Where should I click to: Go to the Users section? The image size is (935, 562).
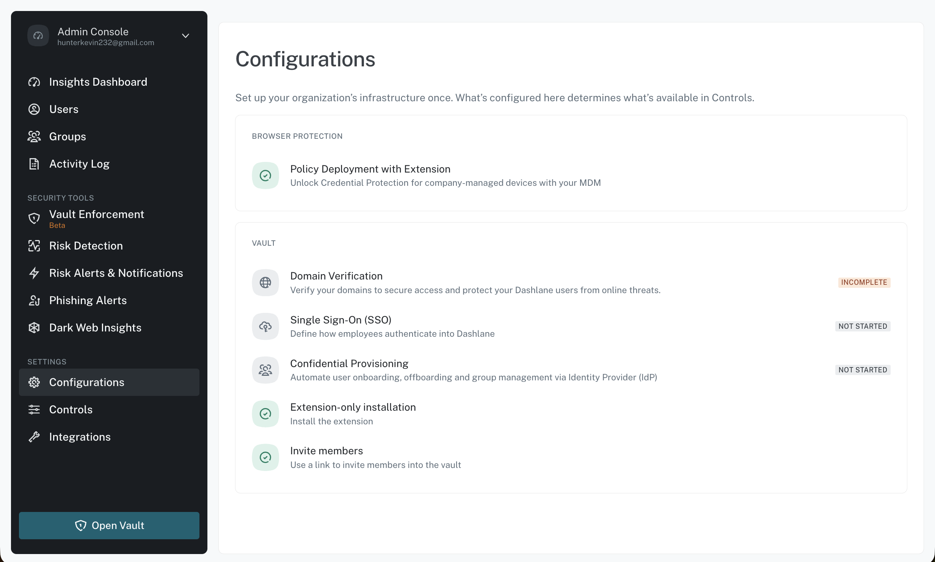[109, 109]
